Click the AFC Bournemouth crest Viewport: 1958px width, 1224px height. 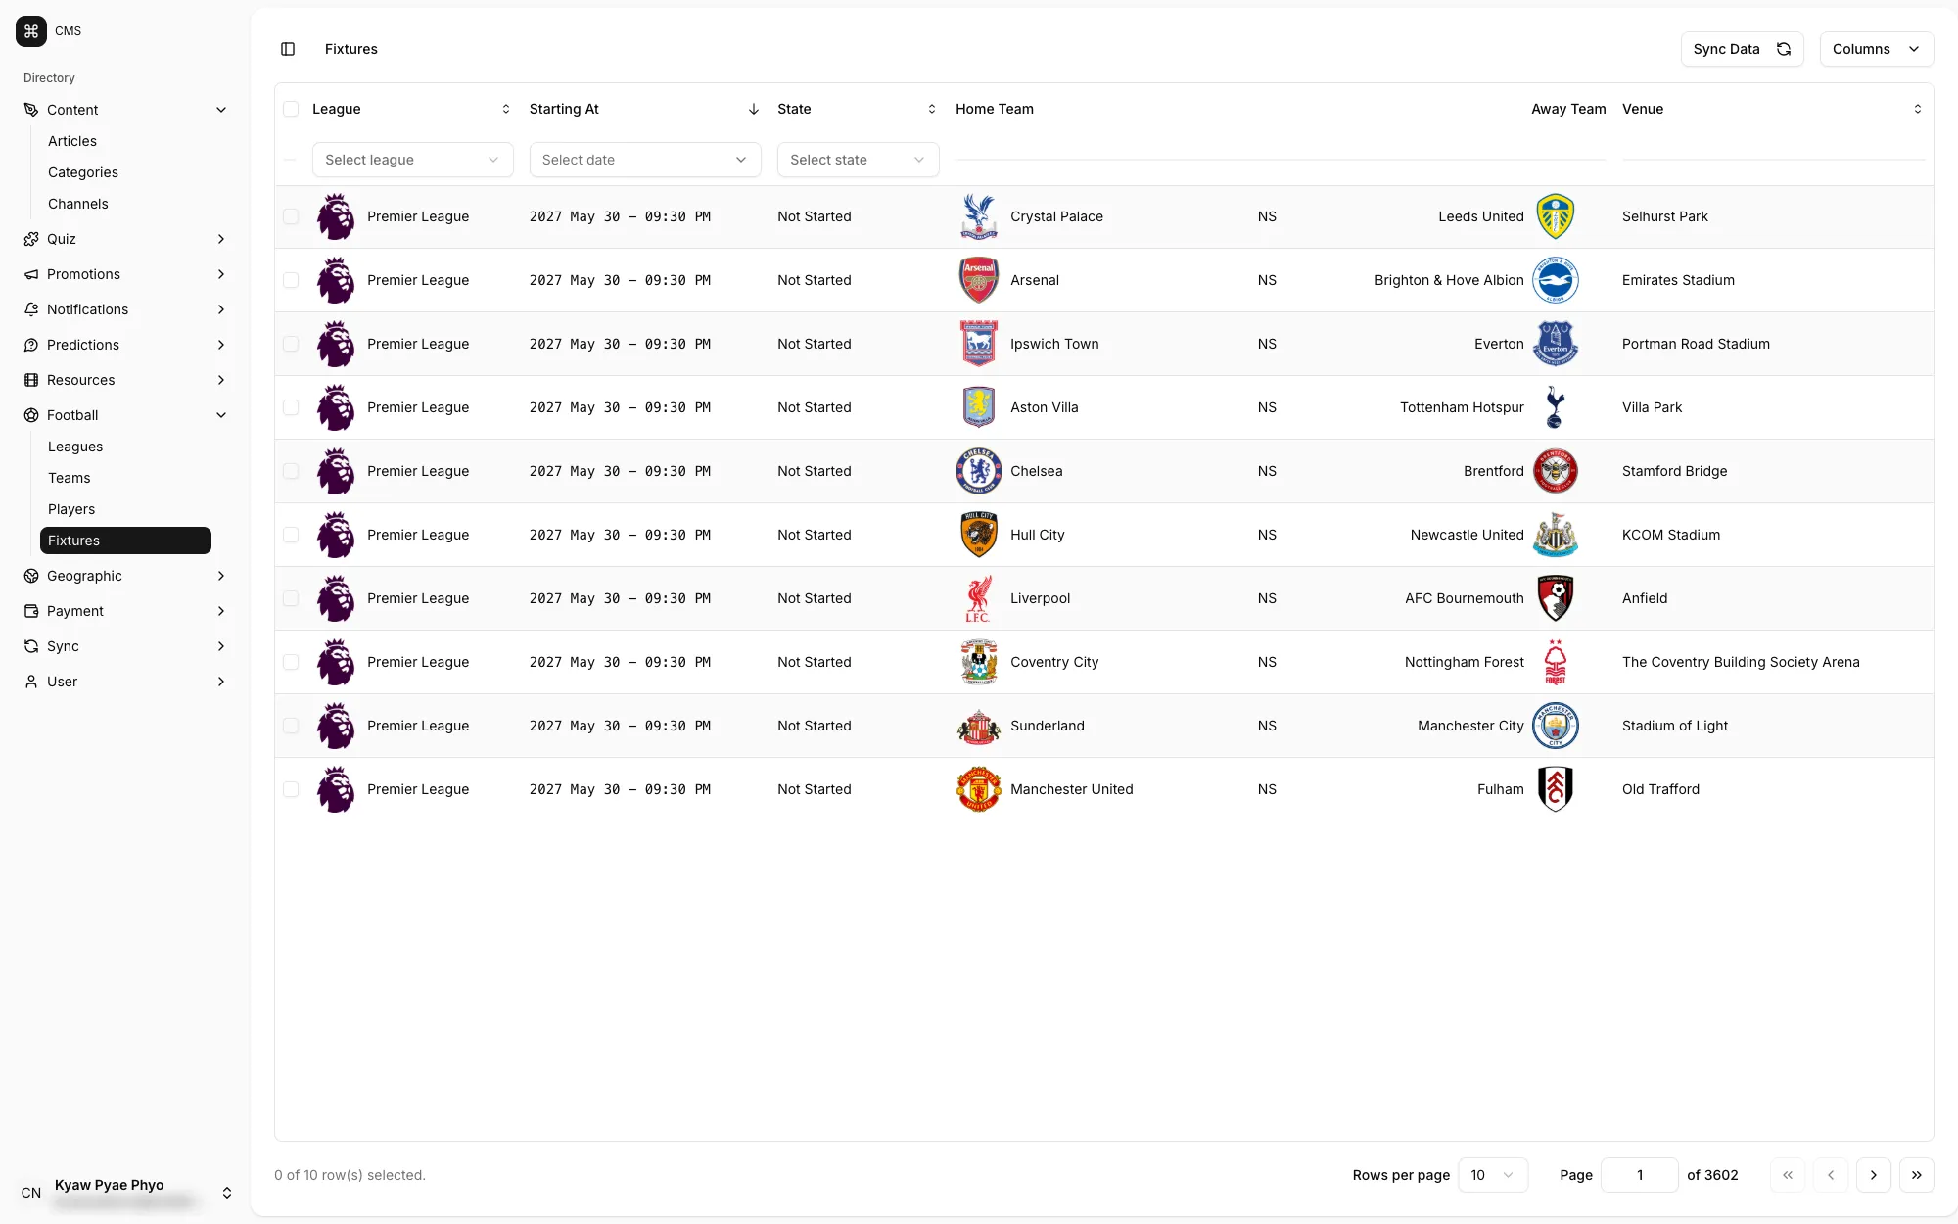coord(1555,598)
